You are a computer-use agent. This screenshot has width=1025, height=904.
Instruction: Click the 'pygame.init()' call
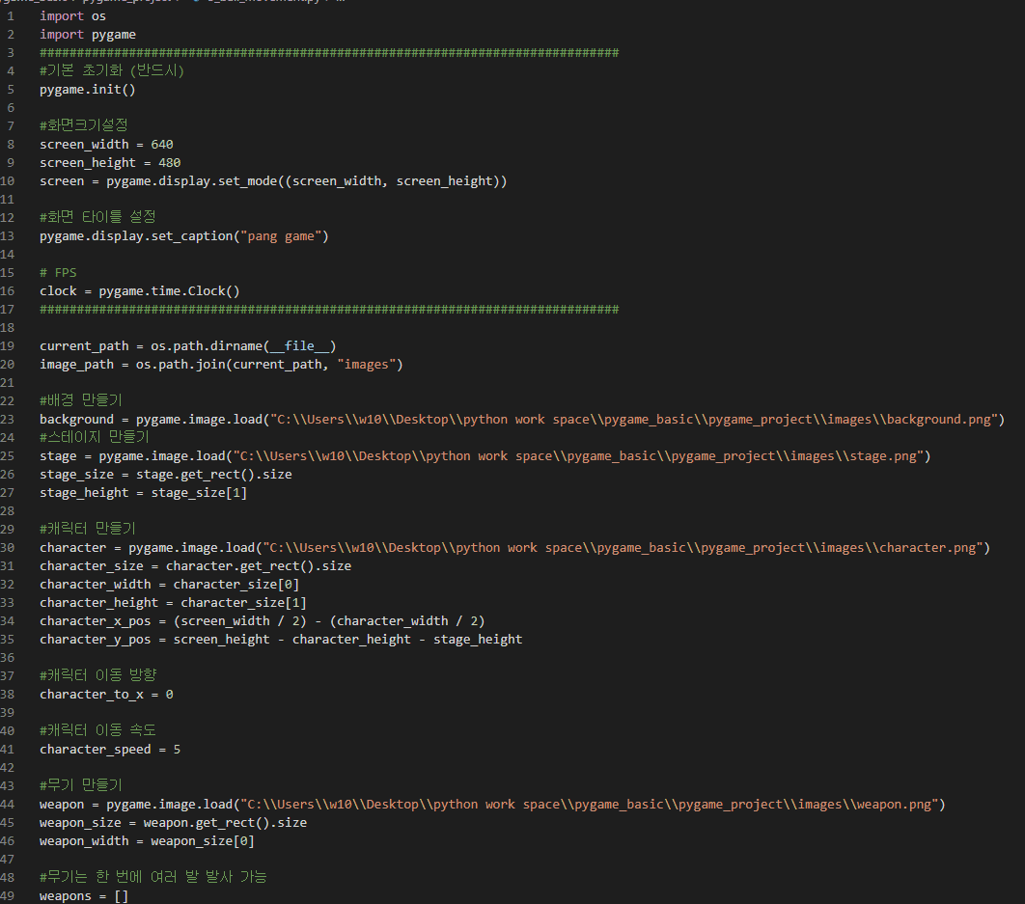point(88,89)
